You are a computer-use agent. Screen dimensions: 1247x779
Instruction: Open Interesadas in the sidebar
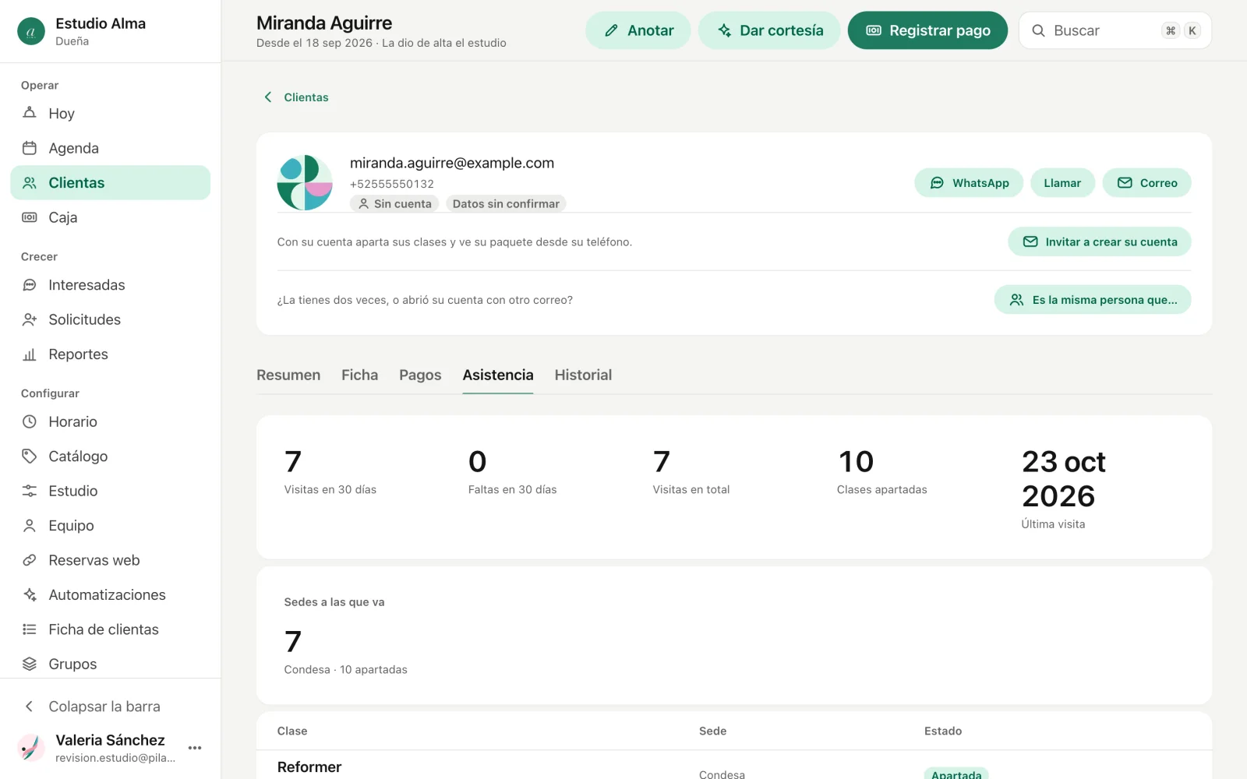click(x=110, y=285)
